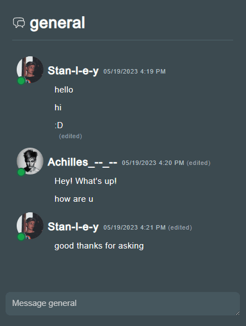
Task: Open Achilles_--_-- profile avatar
Action: 30,161
